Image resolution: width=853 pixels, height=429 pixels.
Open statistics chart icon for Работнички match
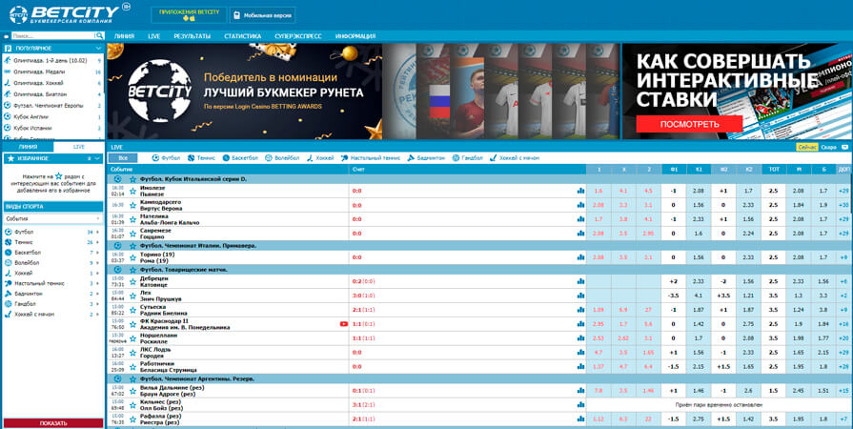[581, 367]
